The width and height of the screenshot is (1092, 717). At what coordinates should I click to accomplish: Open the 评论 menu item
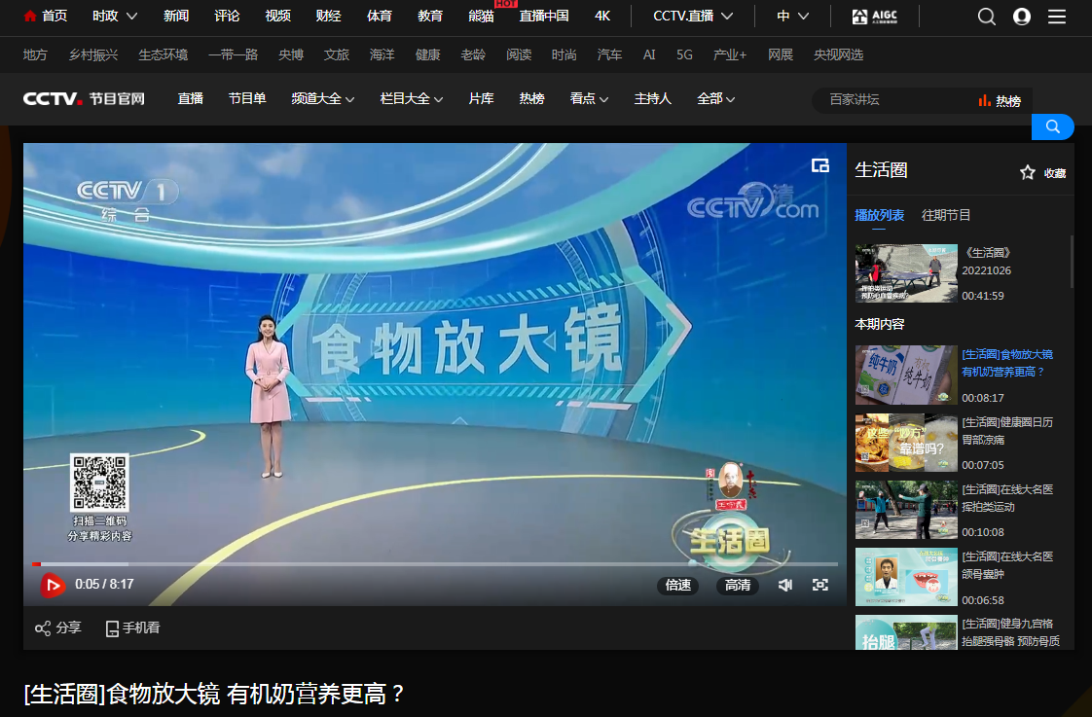pos(227,16)
